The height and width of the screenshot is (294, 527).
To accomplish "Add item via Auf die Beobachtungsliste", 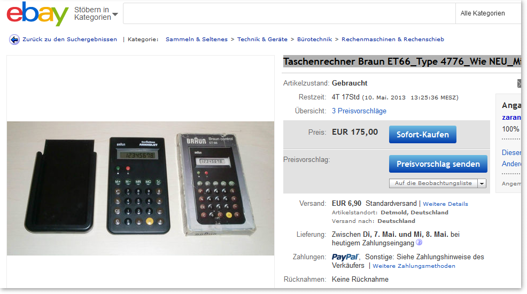I will [433, 183].
